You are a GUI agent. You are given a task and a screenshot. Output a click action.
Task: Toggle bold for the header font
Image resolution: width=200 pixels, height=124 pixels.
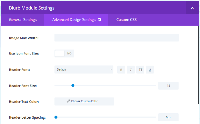click(121, 70)
